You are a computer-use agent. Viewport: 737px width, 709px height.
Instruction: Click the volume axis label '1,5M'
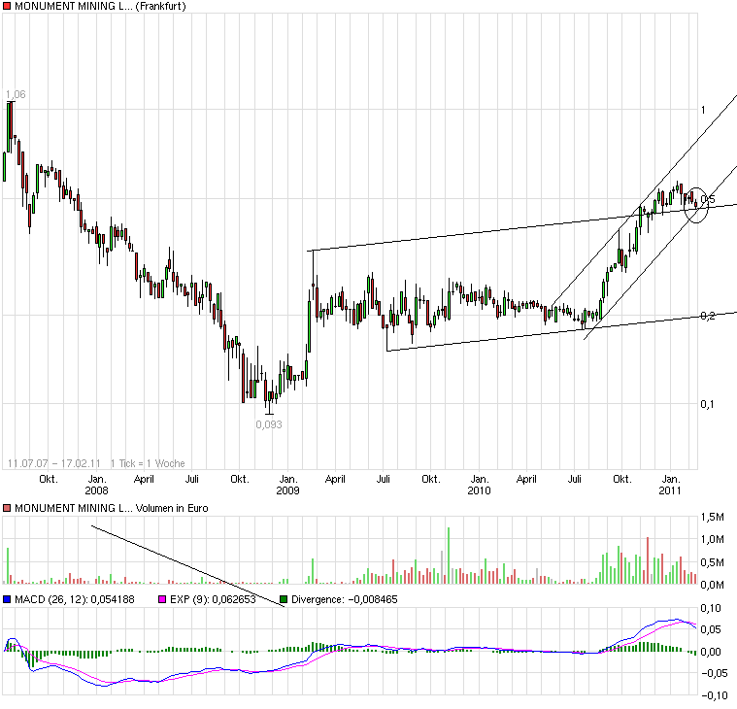(713, 517)
